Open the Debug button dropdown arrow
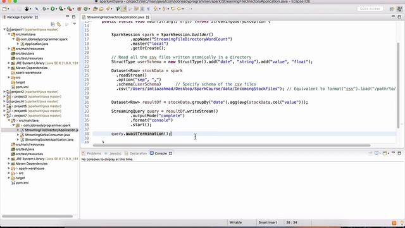 pos(48,9)
